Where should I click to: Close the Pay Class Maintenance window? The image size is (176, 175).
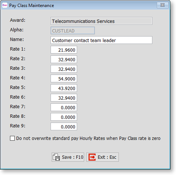[162, 5]
